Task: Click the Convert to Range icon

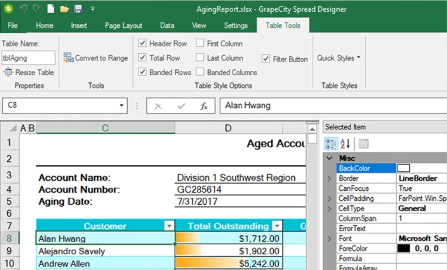Action: click(68, 58)
